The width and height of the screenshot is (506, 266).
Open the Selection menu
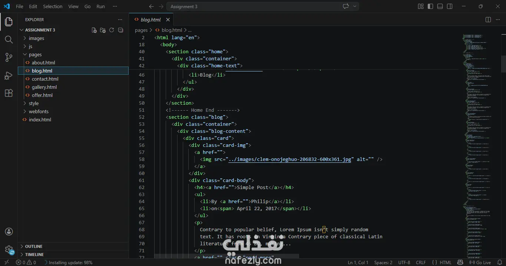point(53,6)
